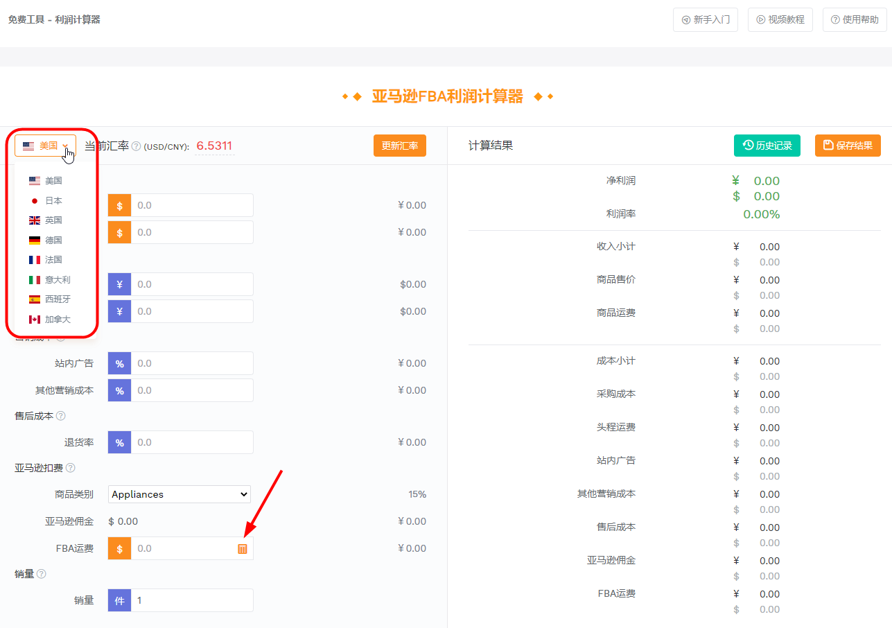Click the help icon beside 售后成本

[x=61, y=416]
